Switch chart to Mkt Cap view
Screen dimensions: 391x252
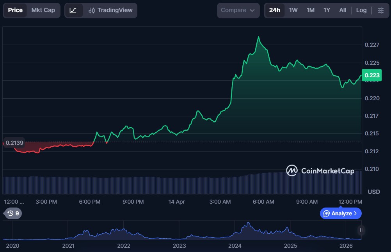[43, 11]
